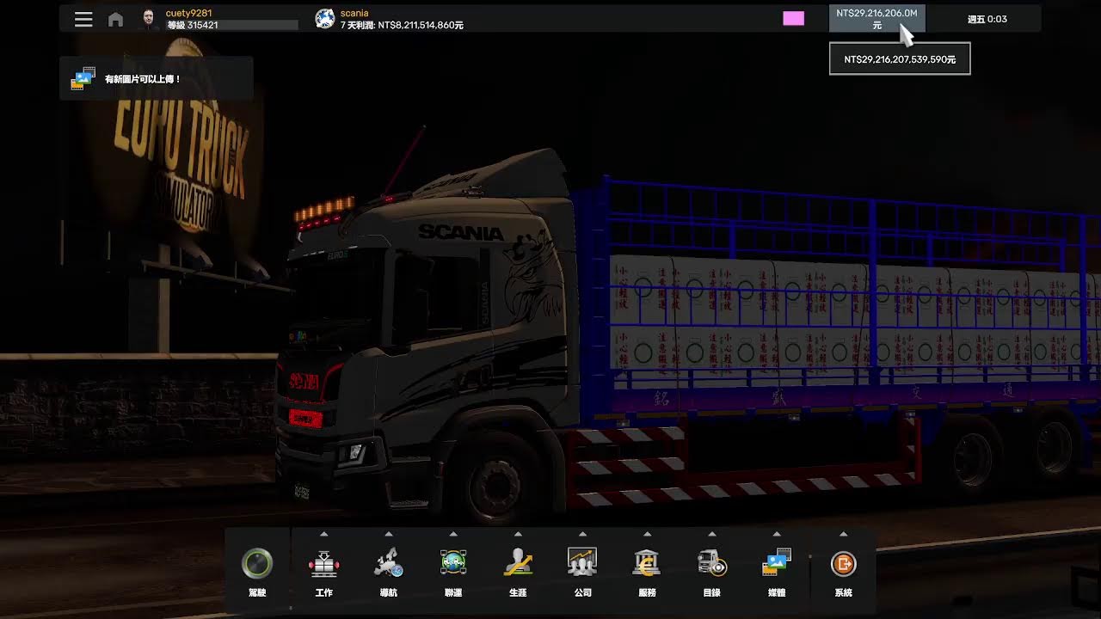Open the 導航 (Navigation) map icon
This screenshot has width=1101, height=619.
tap(389, 564)
